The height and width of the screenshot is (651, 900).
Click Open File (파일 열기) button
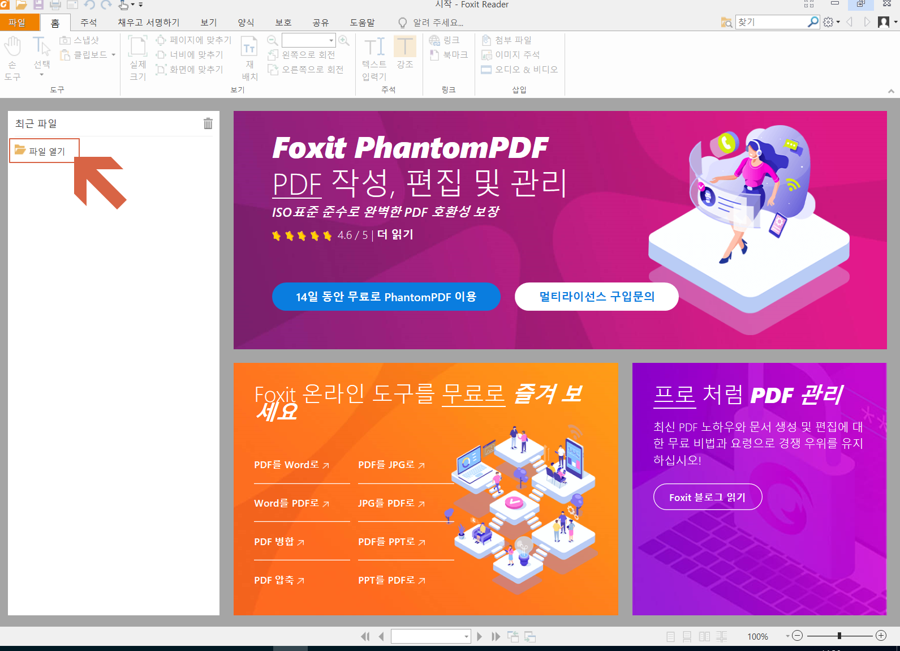pos(44,151)
